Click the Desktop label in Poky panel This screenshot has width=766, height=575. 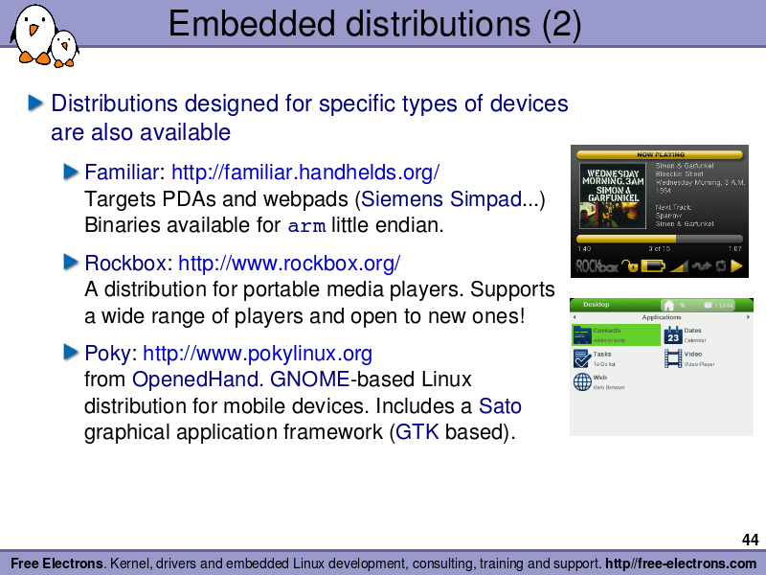click(596, 305)
